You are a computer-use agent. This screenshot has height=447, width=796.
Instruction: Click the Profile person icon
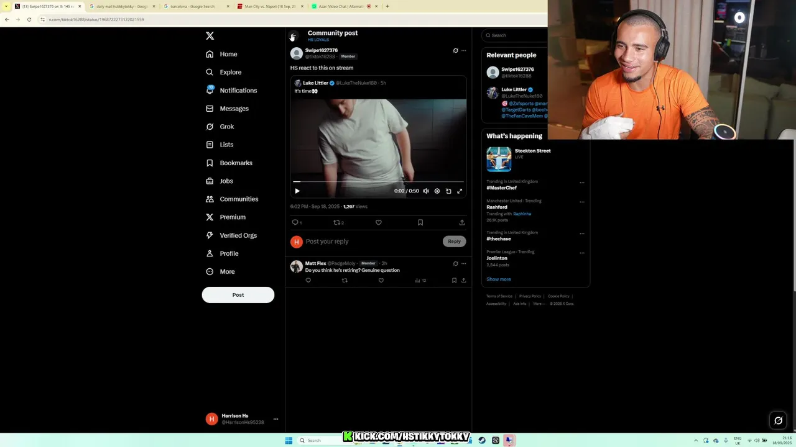tap(210, 253)
